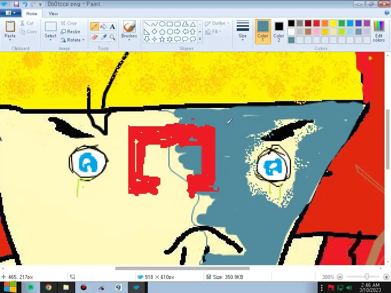Choose the Pentagon shape

(x=162, y=32)
